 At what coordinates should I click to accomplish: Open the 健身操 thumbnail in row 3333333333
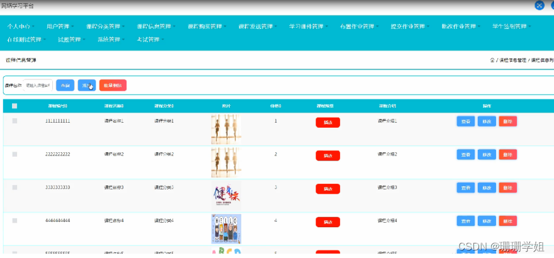(x=226, y=196)
